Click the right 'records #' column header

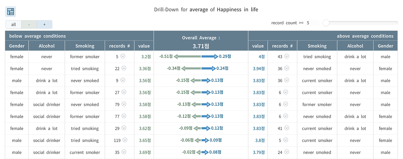pyautogui.click(x=282, y=46)
